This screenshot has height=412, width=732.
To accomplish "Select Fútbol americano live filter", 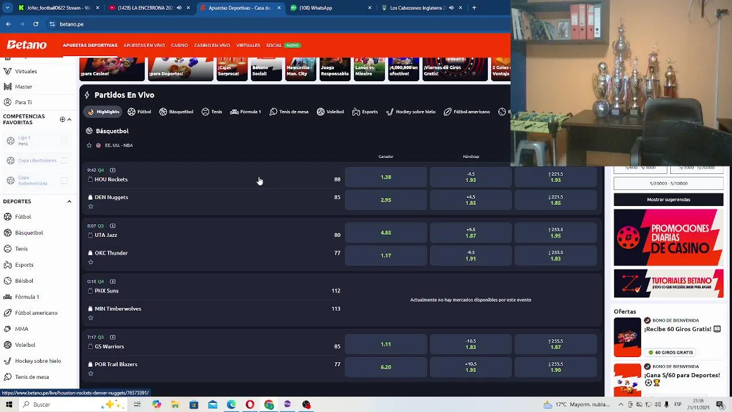I will coord(467,112).
